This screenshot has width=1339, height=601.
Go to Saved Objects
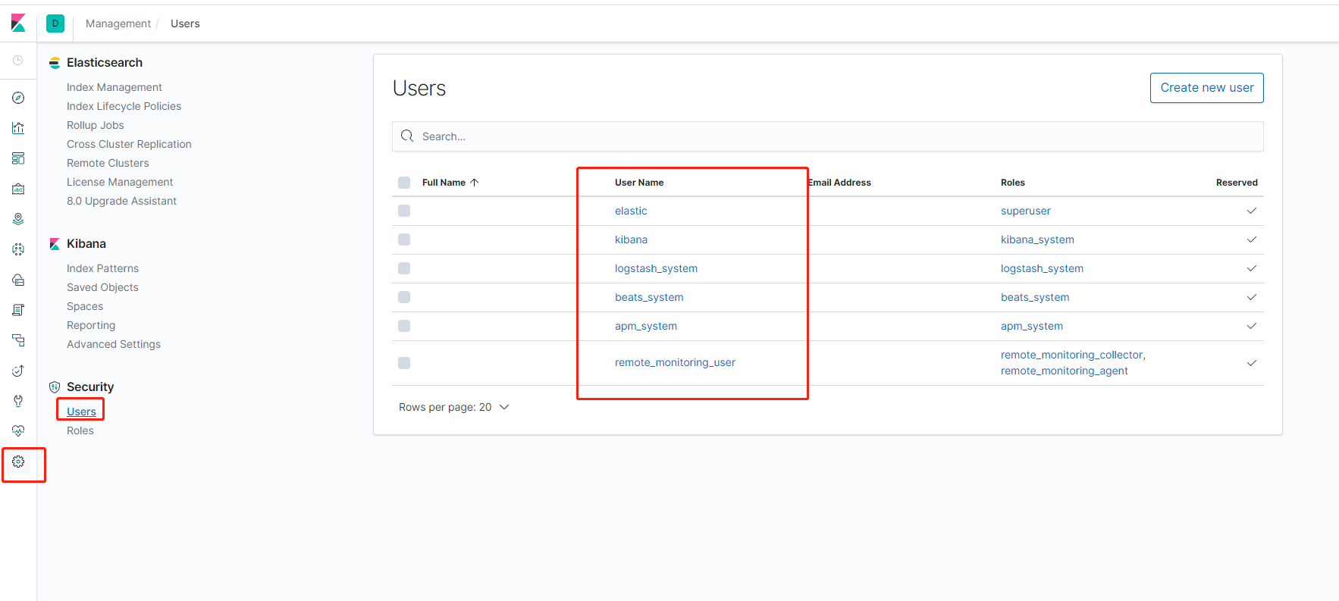click(x=102, y=287)
